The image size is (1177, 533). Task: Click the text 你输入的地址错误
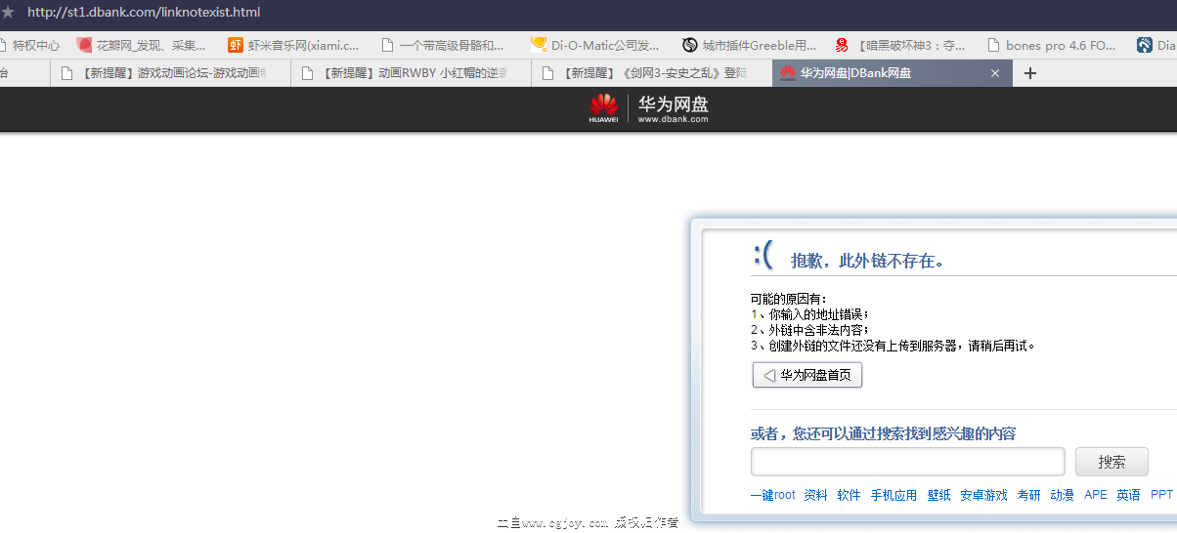point(819,314)
